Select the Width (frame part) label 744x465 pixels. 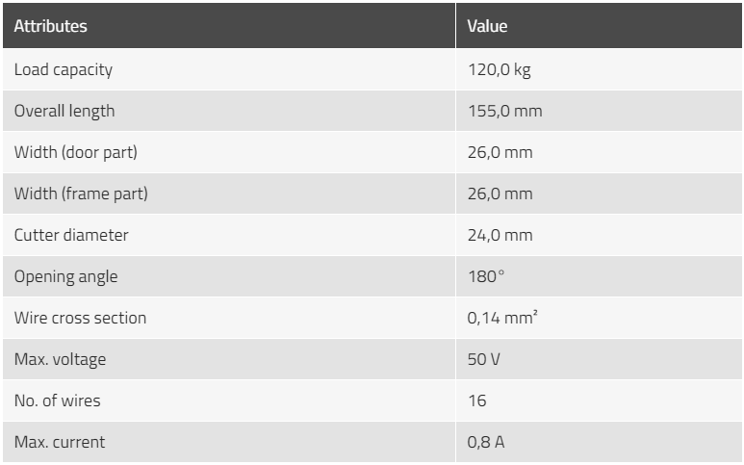81,194
